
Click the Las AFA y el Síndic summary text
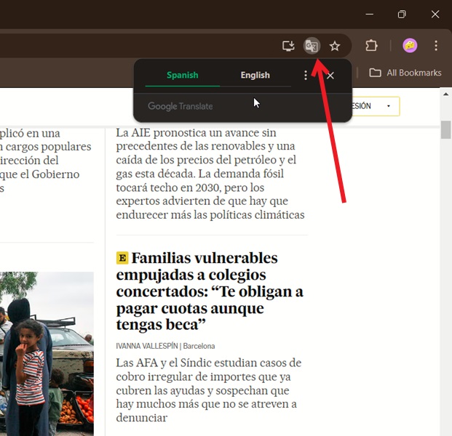click(209, 390)
